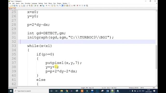166x93 pixels.
Task: Toggle the file monitoring eye icon
Action: point(74,6)
